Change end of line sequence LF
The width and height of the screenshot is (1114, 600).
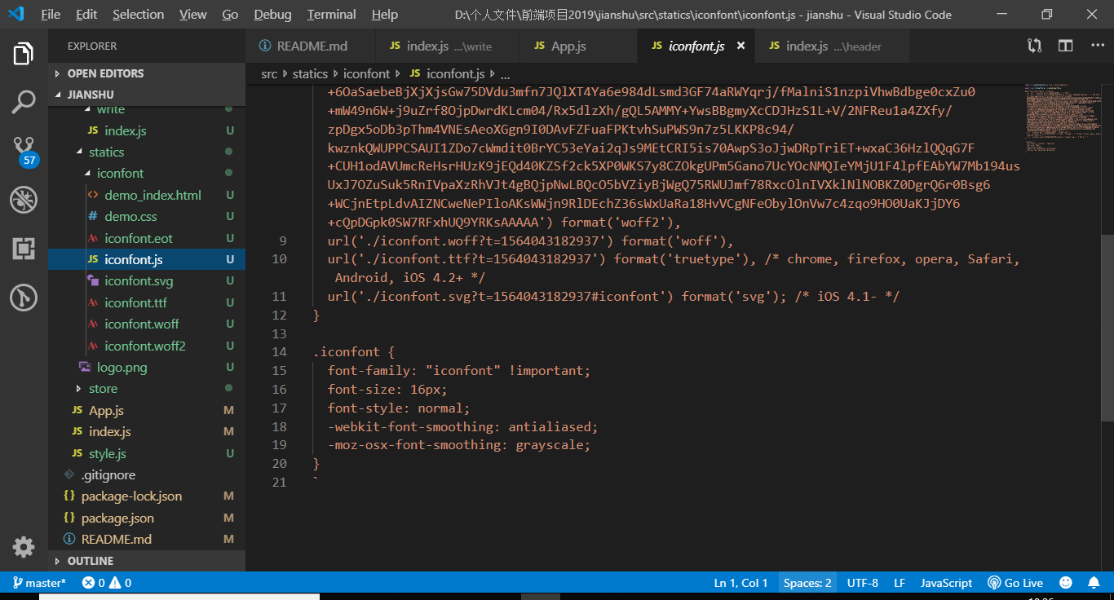pos(900,583)
